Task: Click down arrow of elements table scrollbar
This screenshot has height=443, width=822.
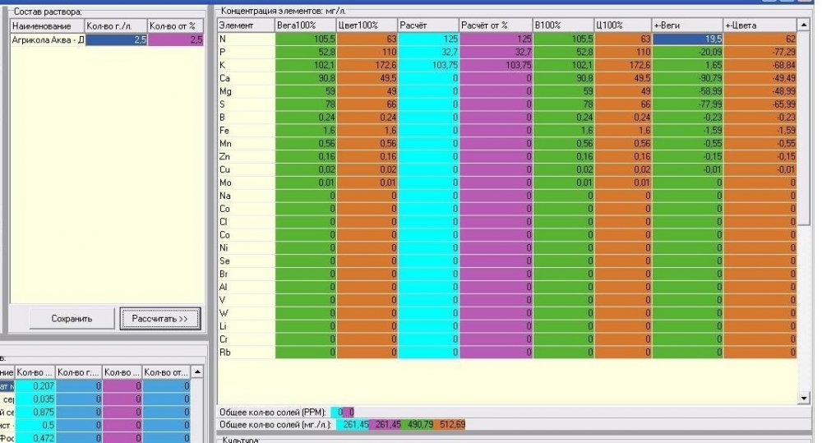Action: [x=804, y=399]
